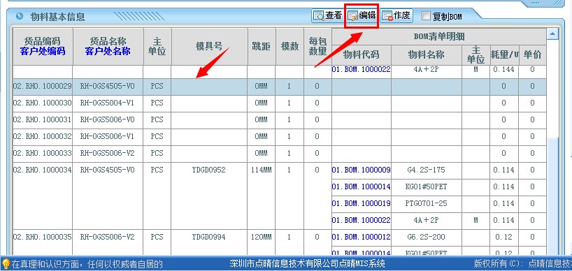Enable the 复制BOM checkbox
This screenshot has width=572, height=271.
click(426, 16)
